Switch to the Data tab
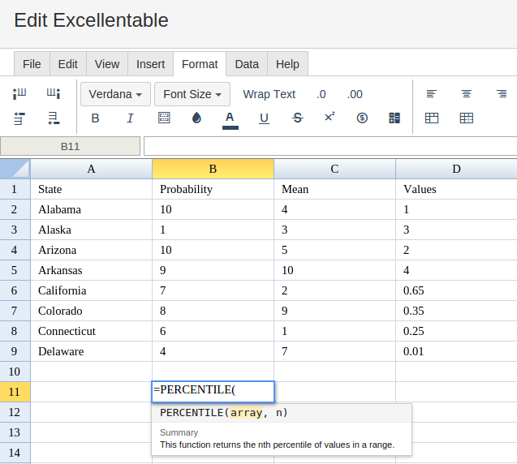517x464 pixels. click(247, 64)
